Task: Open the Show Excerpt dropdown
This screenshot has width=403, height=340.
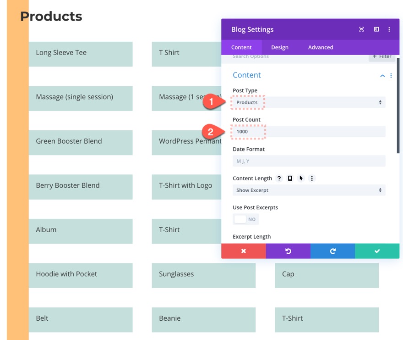Action: click(309, 190)
